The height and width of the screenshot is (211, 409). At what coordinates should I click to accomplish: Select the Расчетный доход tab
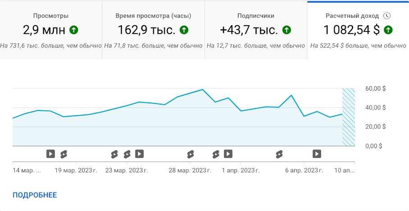coord(358,30)
